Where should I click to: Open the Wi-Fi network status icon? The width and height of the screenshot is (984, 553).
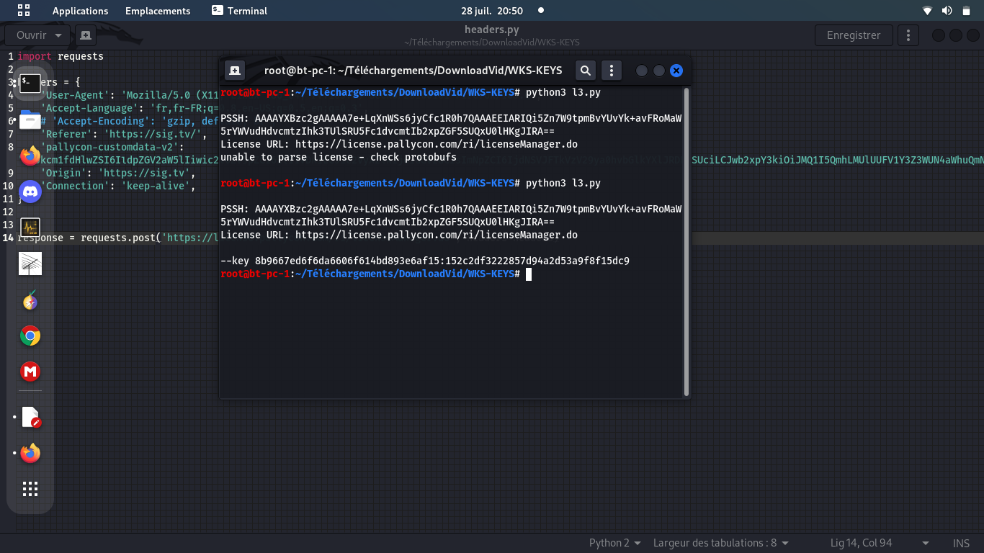[927, 11]
